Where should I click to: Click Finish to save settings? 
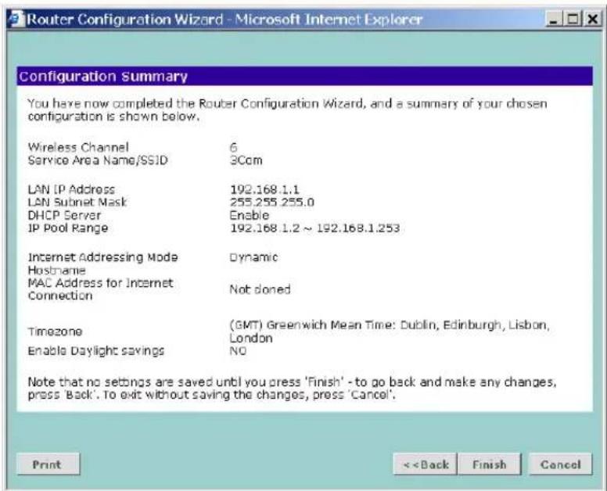490,464
